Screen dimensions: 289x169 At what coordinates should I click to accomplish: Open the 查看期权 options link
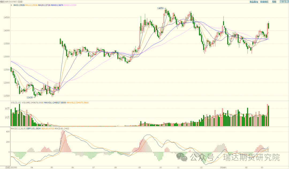(x=265, y=2)
